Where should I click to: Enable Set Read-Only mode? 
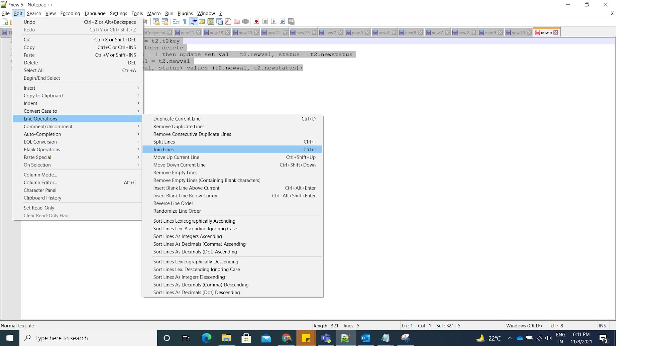pyautogui.click(x=39, y=208)
